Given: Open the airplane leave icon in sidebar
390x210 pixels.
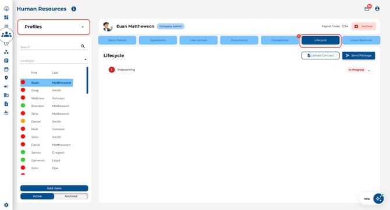Looking at the screenshot, I should [6, 113].
